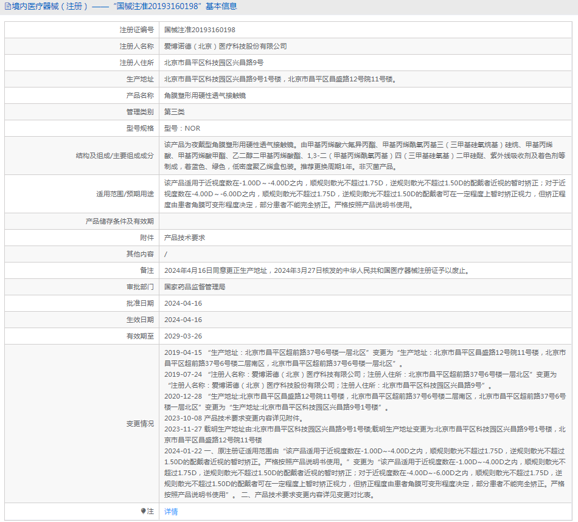Select date 2024-04-16 in 生效日期 row

[183, 320]
